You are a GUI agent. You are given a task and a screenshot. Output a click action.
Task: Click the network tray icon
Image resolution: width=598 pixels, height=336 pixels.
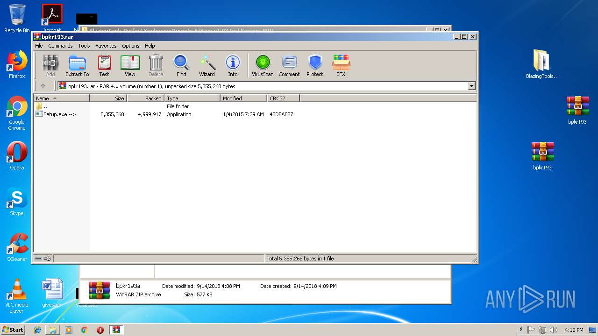click(x=542, y=329)
